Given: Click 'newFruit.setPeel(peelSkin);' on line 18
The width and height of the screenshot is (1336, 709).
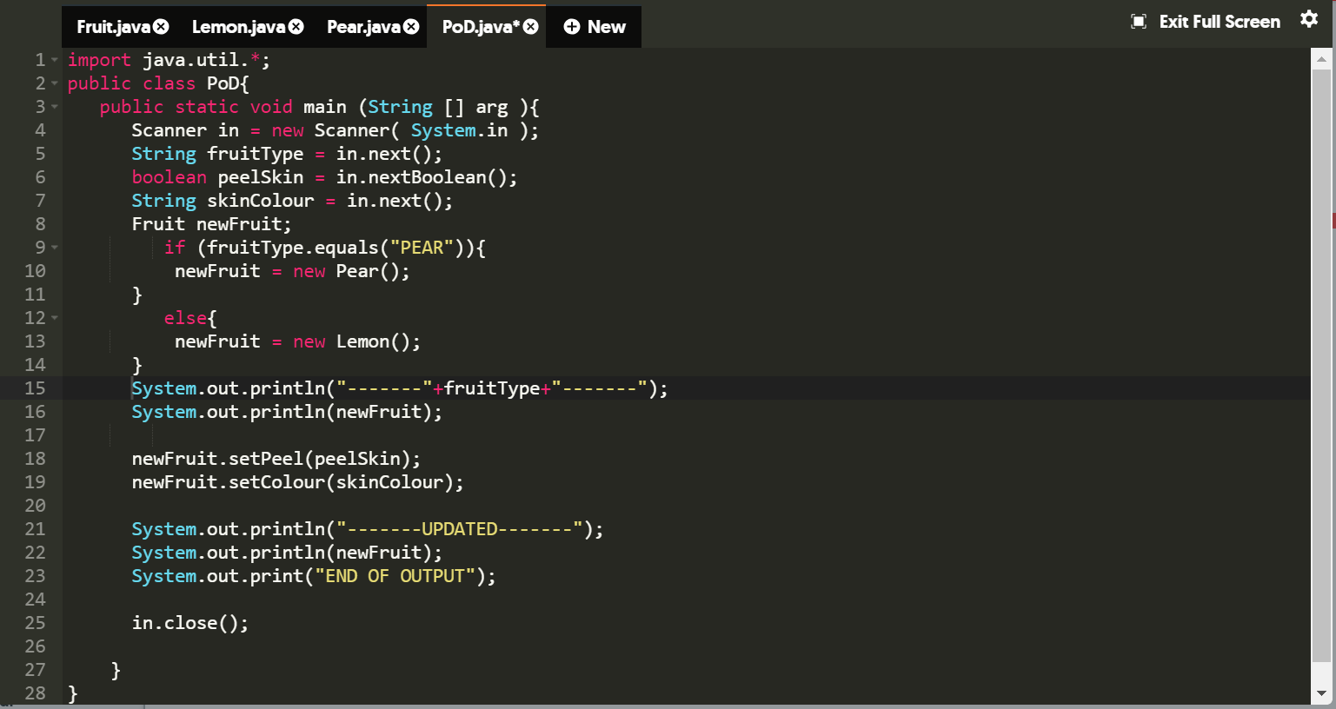Looking at the screenshot, I should click(x=276, y=459).
